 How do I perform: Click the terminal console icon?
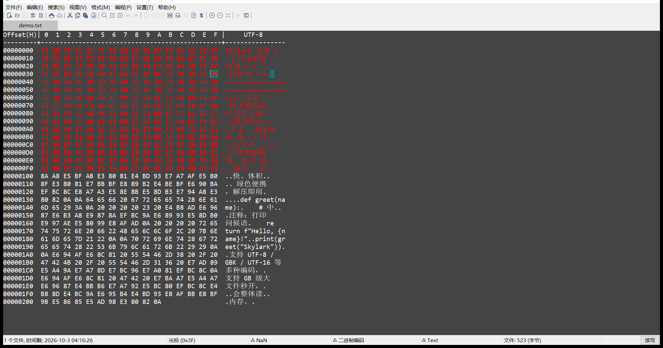pos(246,15)
